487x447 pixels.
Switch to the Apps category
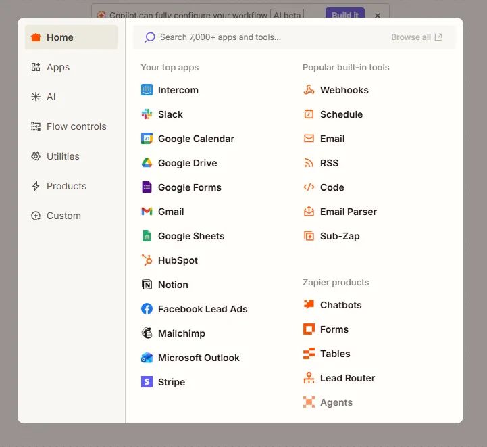(71, 67)
